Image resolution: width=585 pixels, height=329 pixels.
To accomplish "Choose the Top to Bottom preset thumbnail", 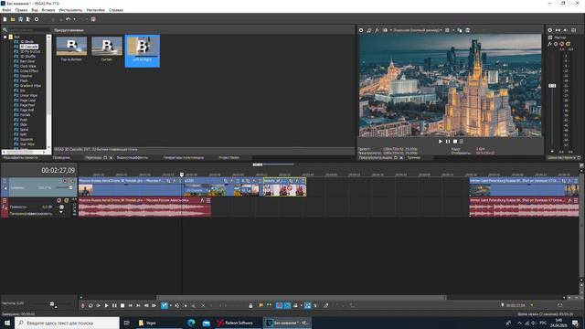I will pyautogui.click(x=71, y=47).
